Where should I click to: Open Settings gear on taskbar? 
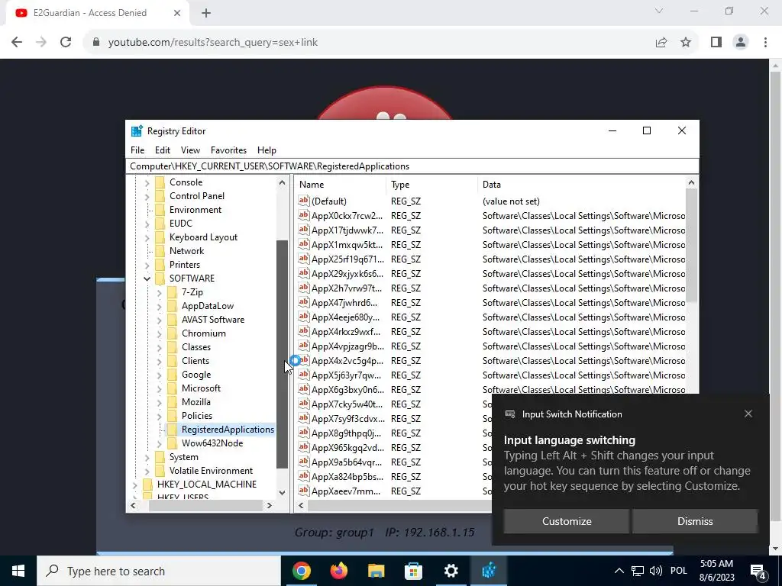[451, 571]
